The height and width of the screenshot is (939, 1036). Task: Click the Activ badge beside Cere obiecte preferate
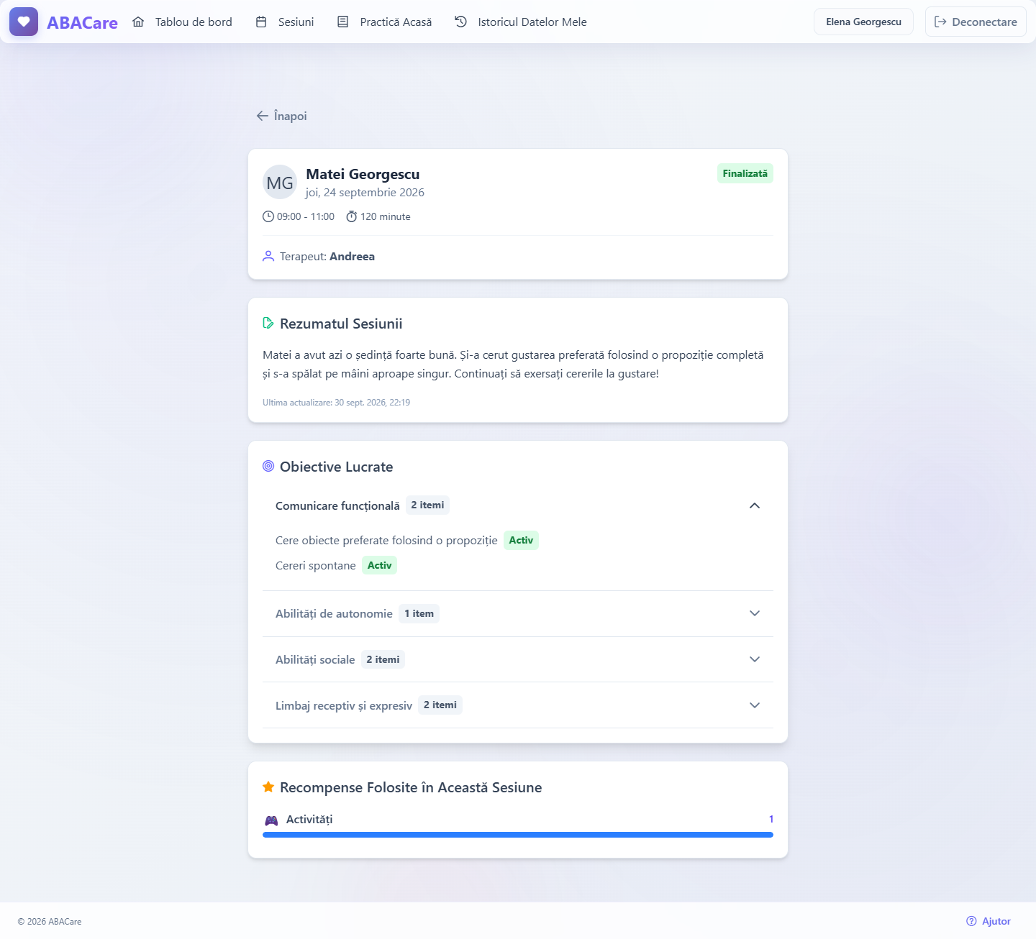(521, 540)
